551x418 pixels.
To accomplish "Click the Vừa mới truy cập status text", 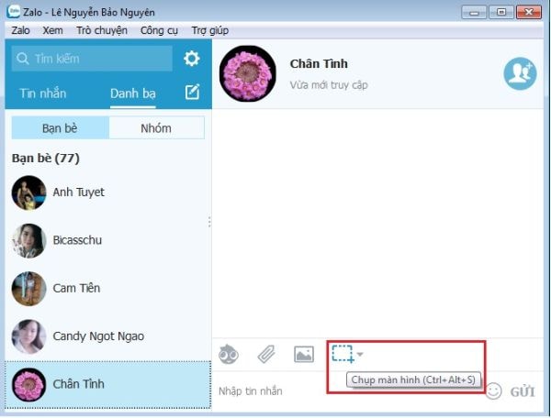I will (329, 85).
